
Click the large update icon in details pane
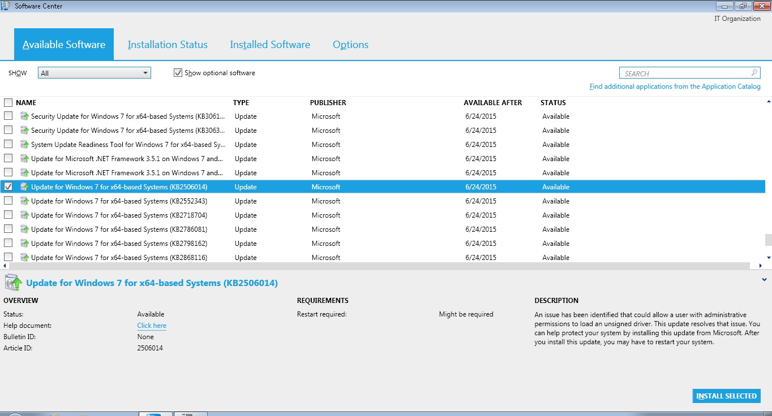[13, 283]
